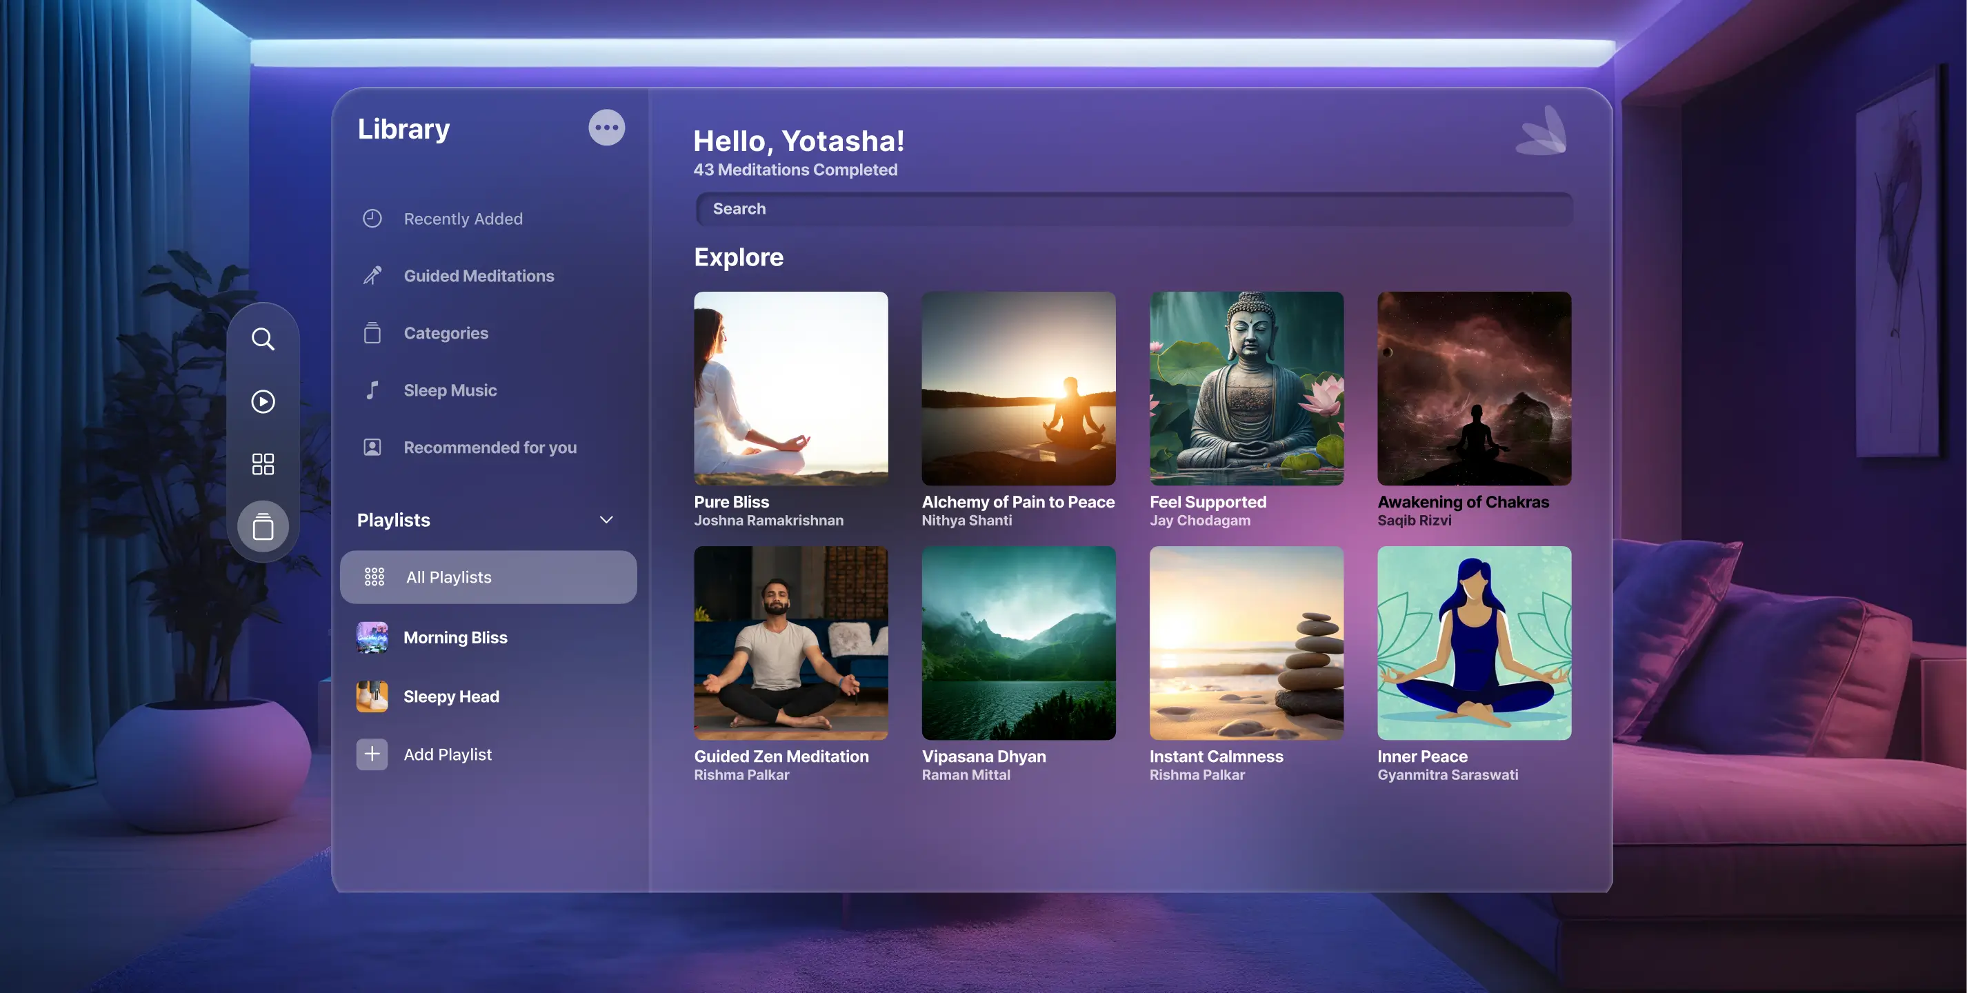This screenshot has height=993, width=1967.
Task: Select All Playlists item
Action: tap(488, 577)
